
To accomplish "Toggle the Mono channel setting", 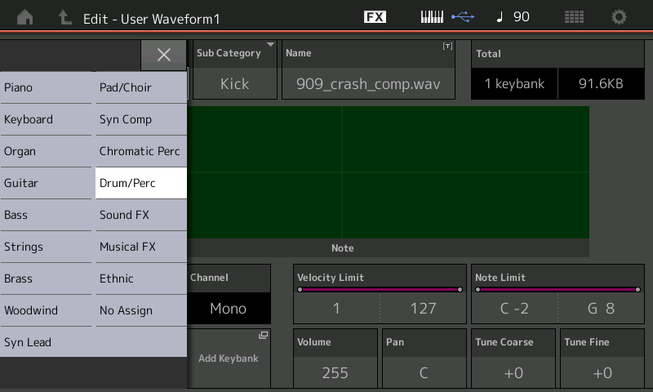I will pos(229,309).
